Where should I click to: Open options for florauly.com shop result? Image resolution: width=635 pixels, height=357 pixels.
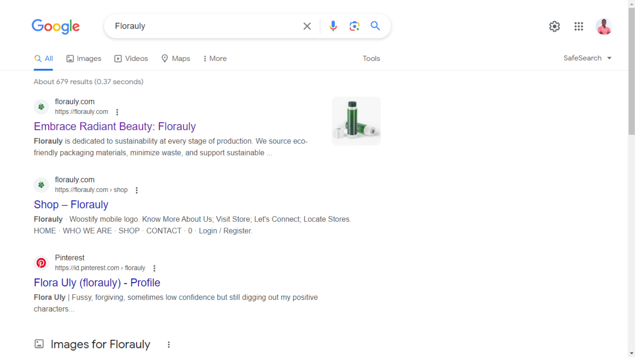click(x=137, y=190)
